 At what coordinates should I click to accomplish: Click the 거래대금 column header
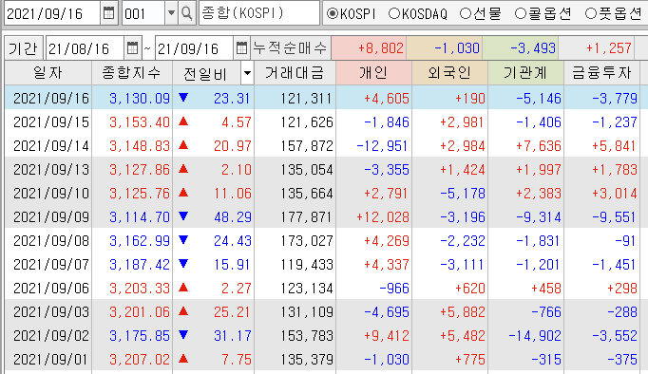pos(295,73)
